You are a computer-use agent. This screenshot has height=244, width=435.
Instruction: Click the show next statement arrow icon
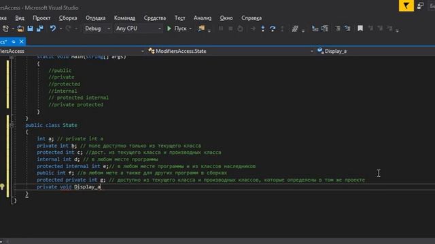pyautogui.click(x=253, y=28)
